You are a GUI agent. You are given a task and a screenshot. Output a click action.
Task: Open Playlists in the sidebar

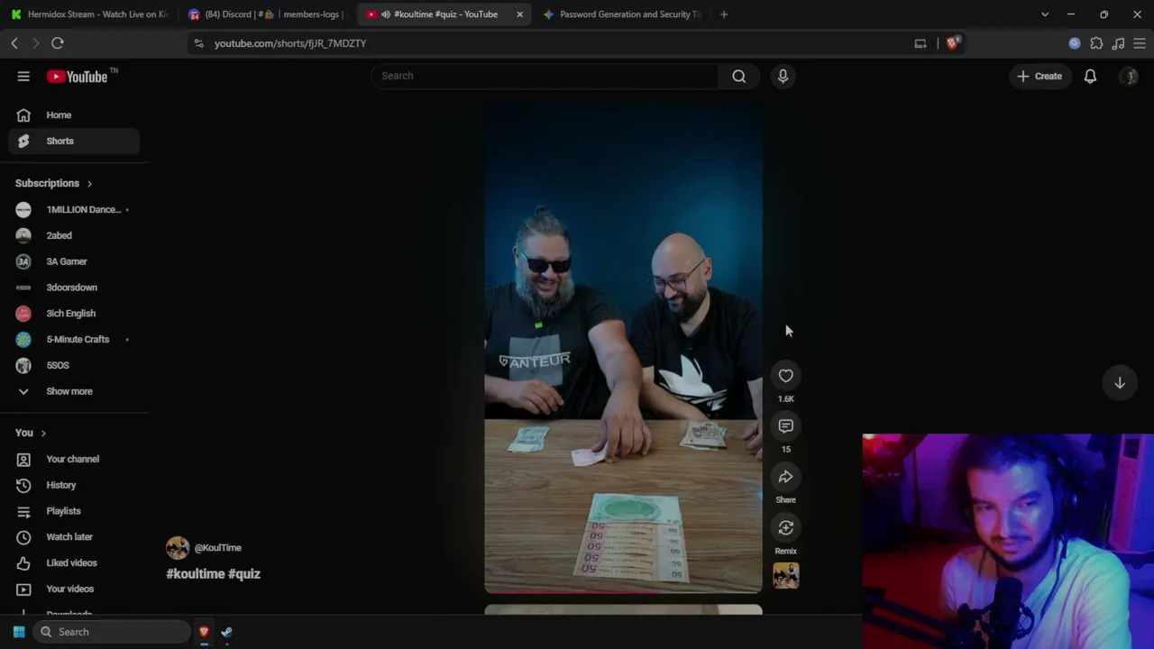pos(74,511)
